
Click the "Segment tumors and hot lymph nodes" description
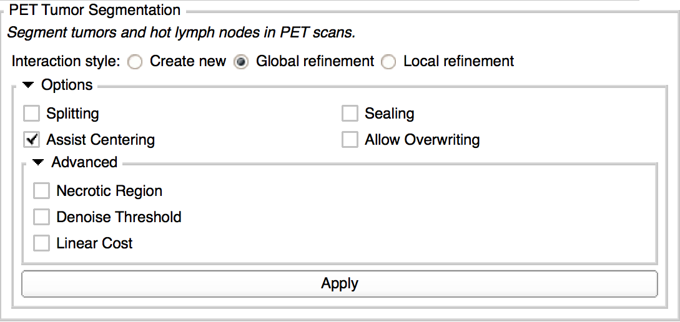click(181, 32)
